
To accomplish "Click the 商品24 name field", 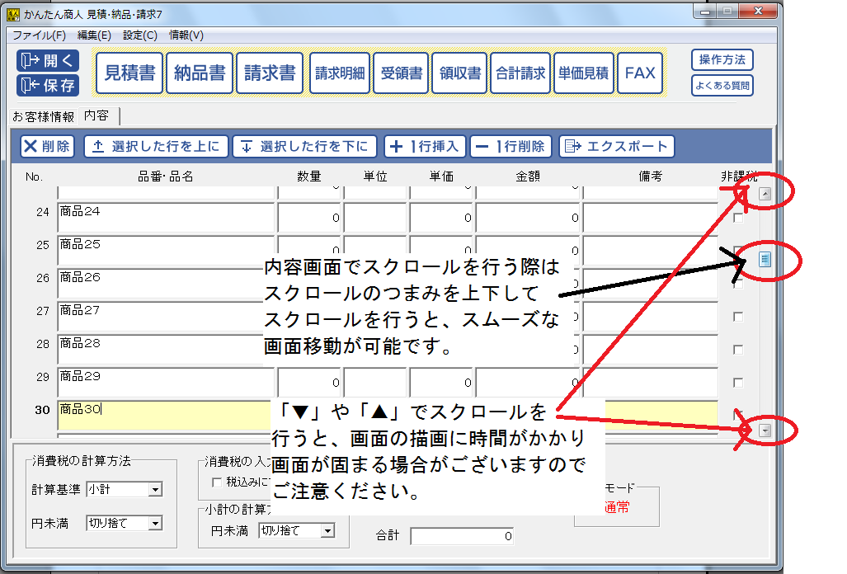I will [x=167, y=219].
